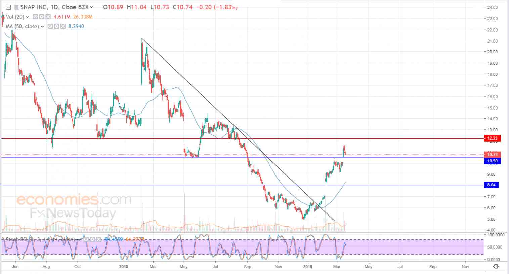The width and height of the screenshot is (509, 274).
Task: Collapse the chart legend with the minus box
Action: [8, 7]
